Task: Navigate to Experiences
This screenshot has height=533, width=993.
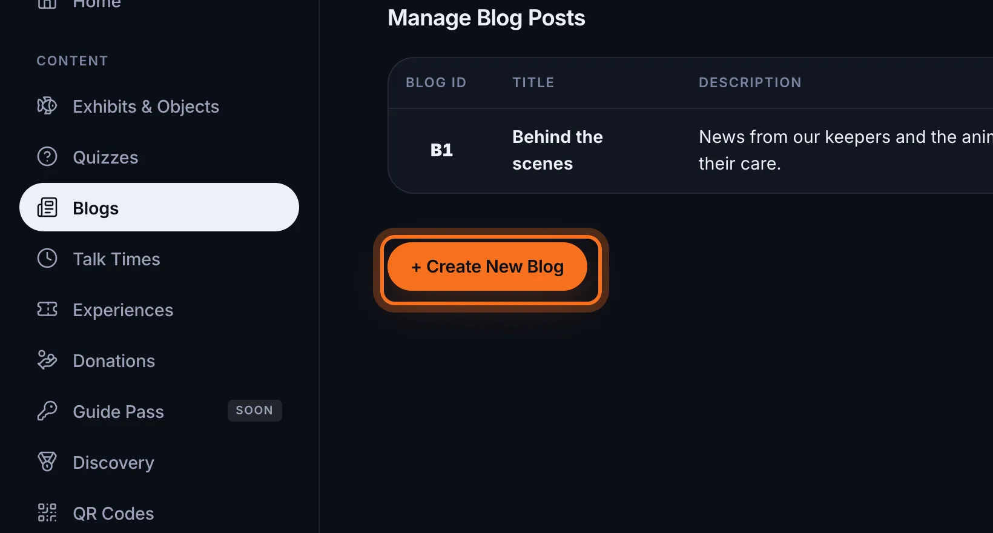Action: coord(159,310)
